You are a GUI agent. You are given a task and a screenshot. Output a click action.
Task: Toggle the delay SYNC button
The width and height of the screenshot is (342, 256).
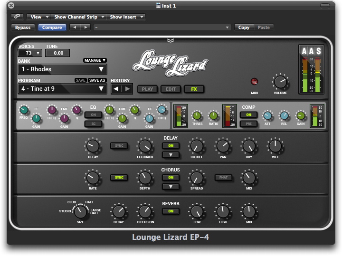pos(119,145)
